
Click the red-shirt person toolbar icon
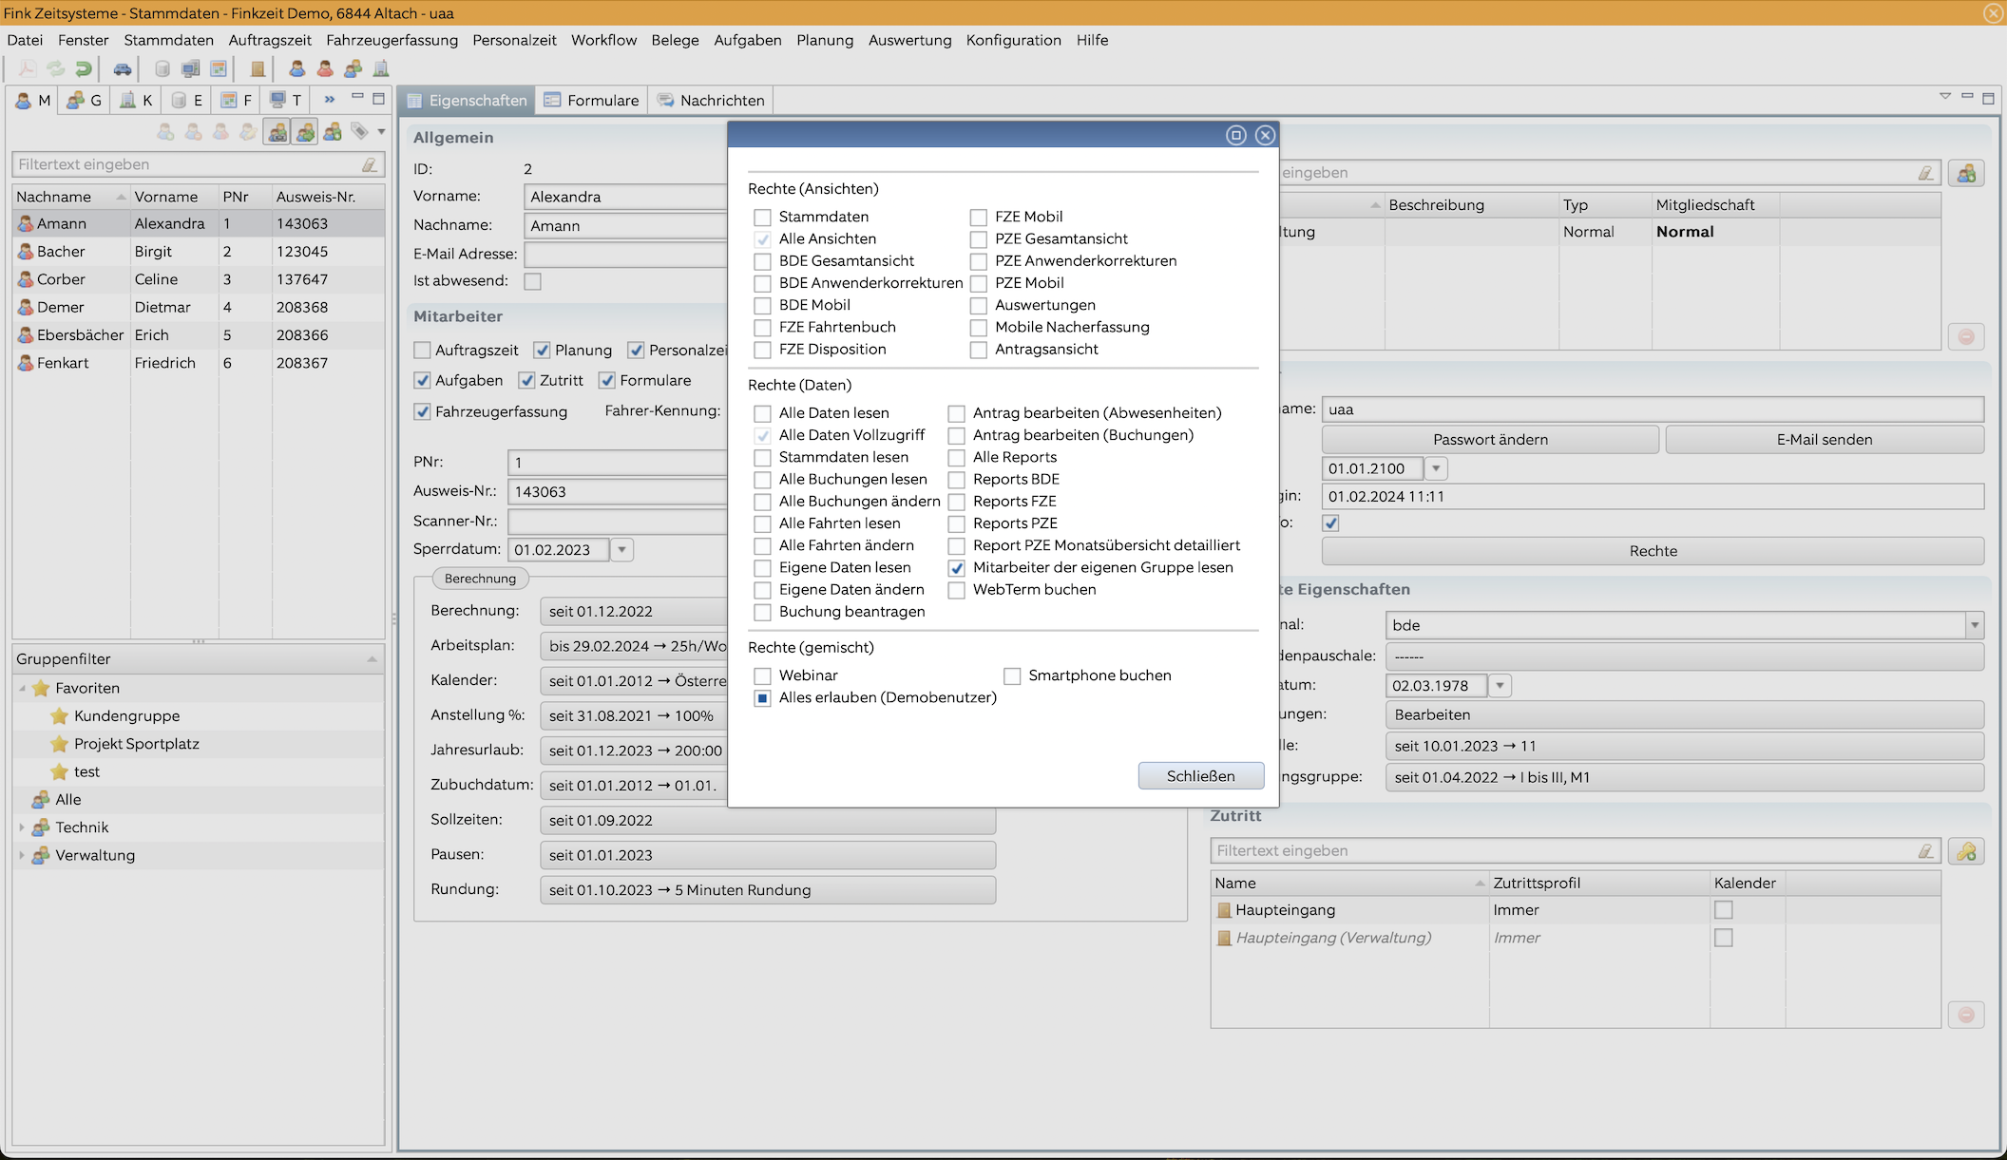point(325,68)
